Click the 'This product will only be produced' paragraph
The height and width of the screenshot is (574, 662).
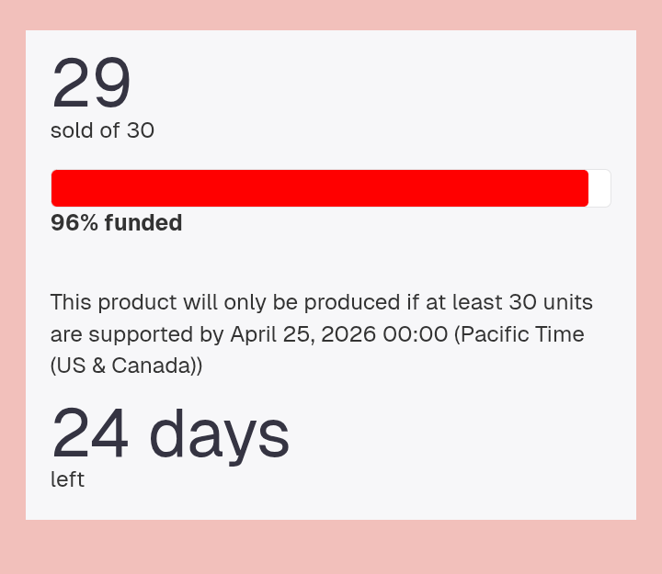click(x=321, y=333)
